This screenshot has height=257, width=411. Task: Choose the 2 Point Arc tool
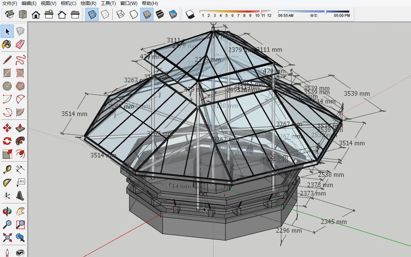[20, 99]
